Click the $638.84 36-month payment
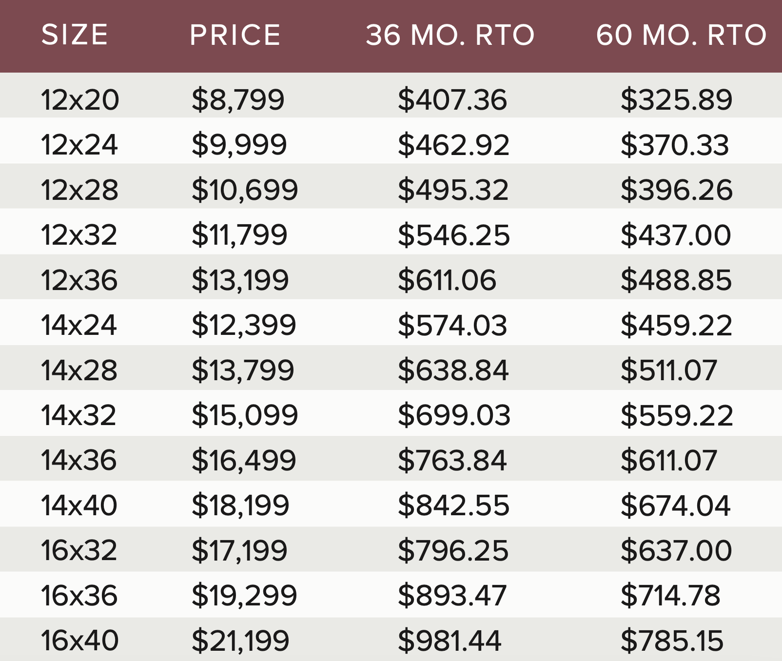This screenshot has height=661, width=782. pos(453,370)
